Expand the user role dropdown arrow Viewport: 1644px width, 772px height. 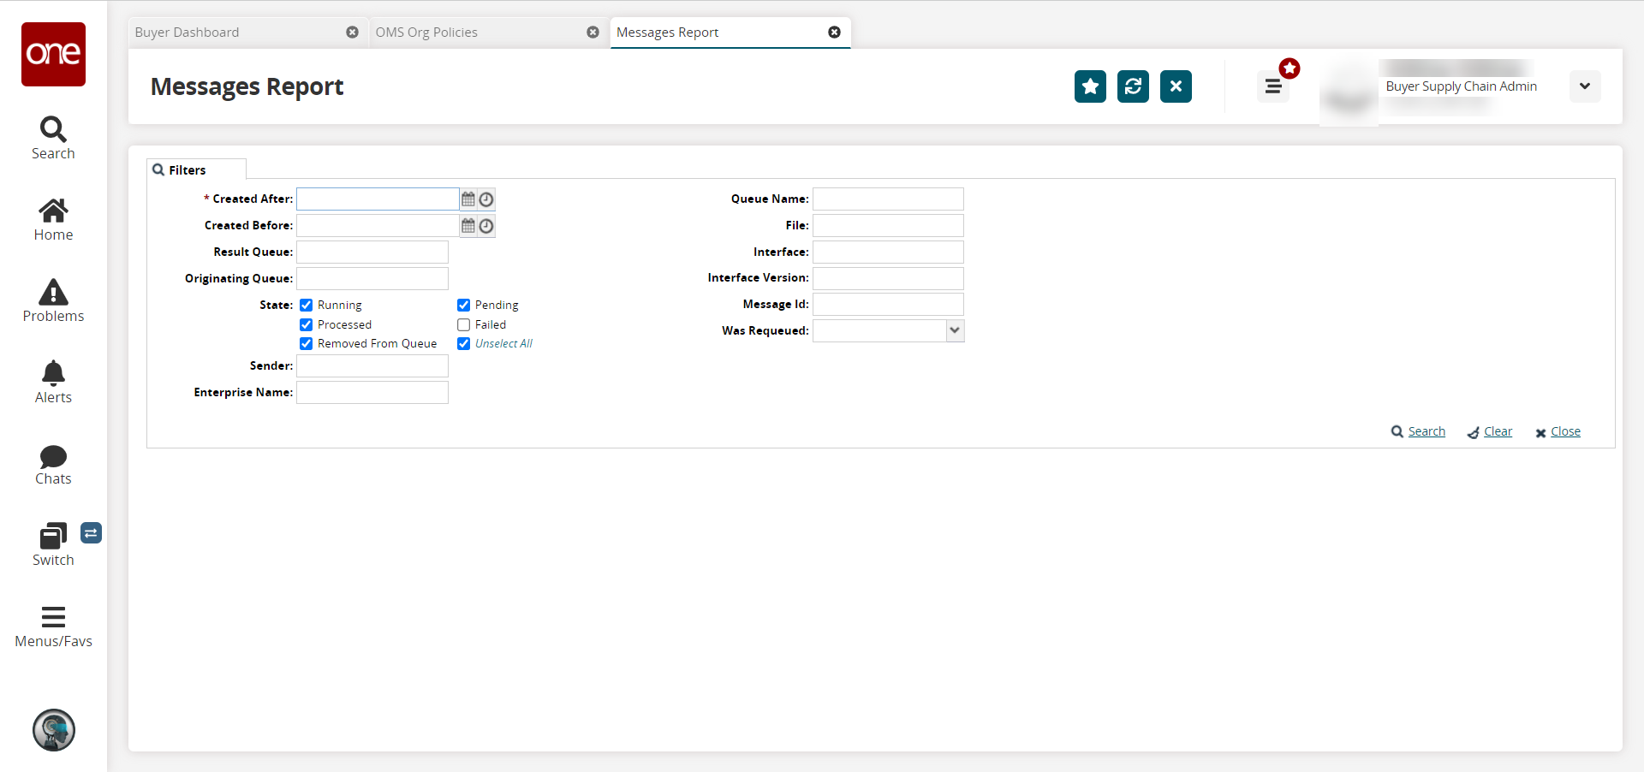[x=1585, y=86]
